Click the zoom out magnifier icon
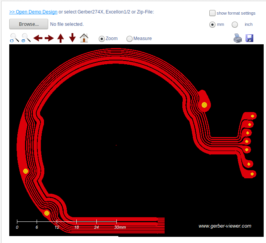The image size is (266, 243). pos(26,38)
